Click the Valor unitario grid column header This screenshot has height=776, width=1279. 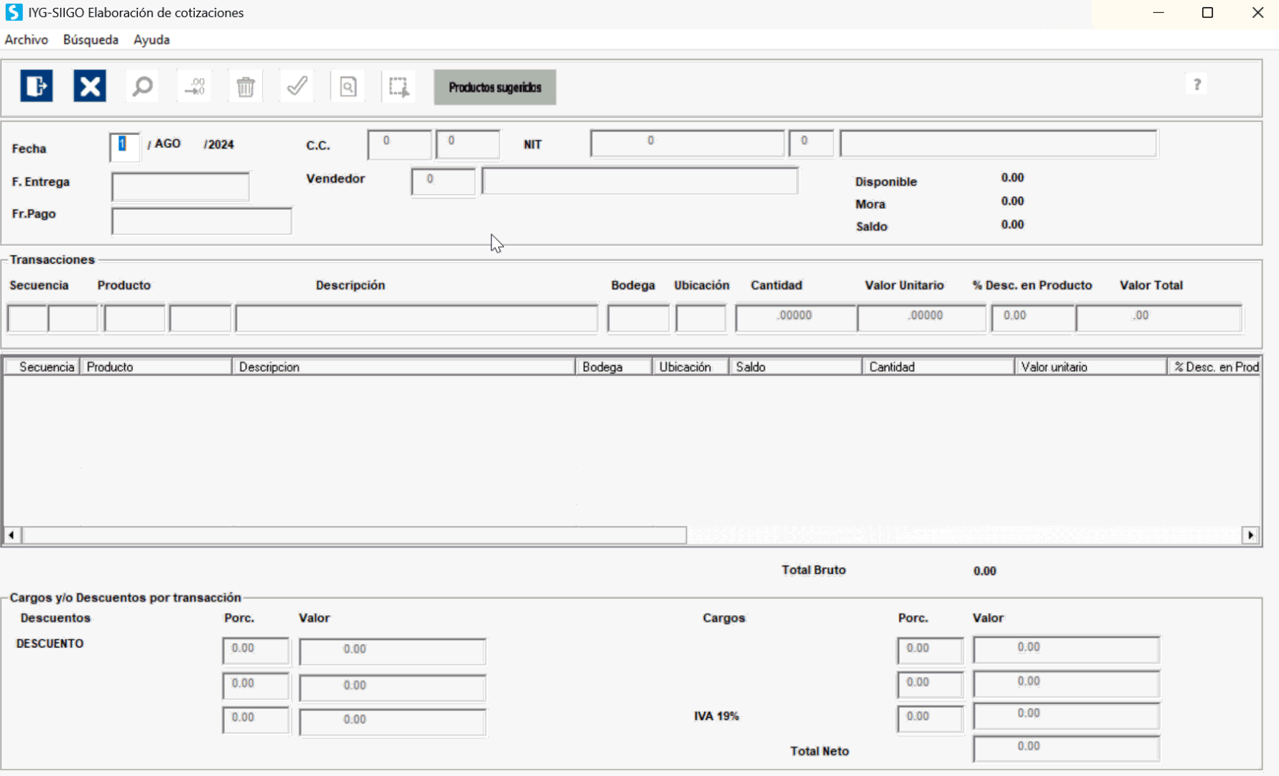tap(1091, 367)
